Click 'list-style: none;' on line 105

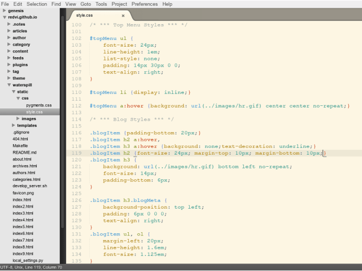coord(131,59)
